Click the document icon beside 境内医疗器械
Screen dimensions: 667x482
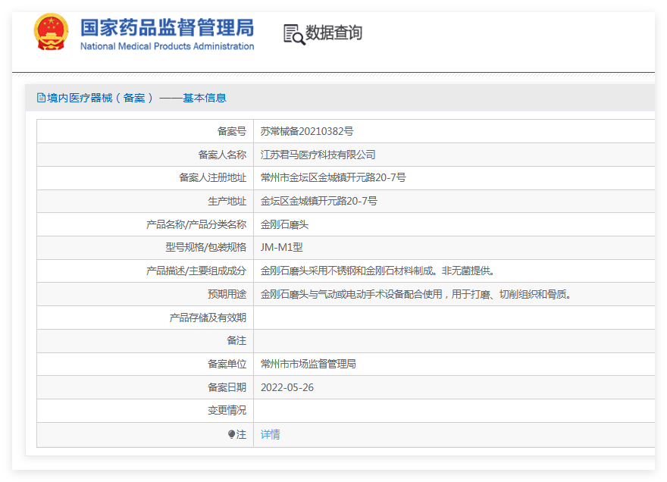pos(41,98)
